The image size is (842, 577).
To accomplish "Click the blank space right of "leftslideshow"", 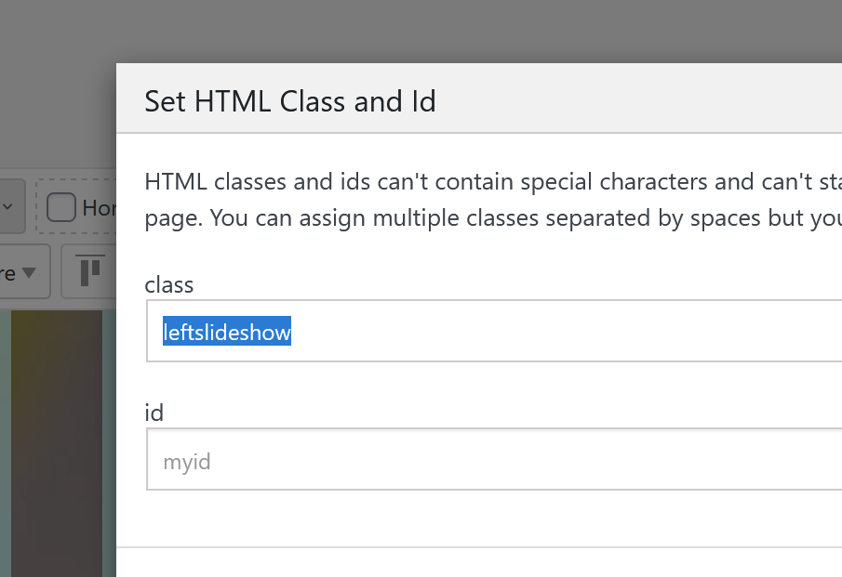I will click(558, 332).
